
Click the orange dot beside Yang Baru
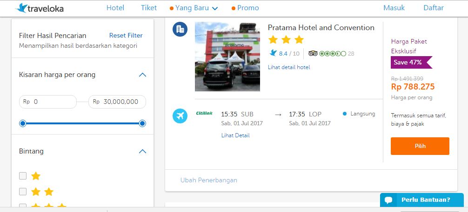click(172, 8)
